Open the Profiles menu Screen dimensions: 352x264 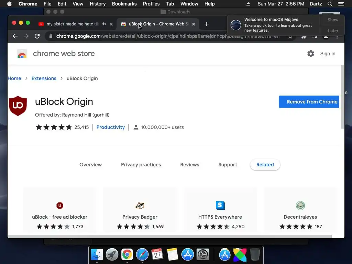pos(151,4)
